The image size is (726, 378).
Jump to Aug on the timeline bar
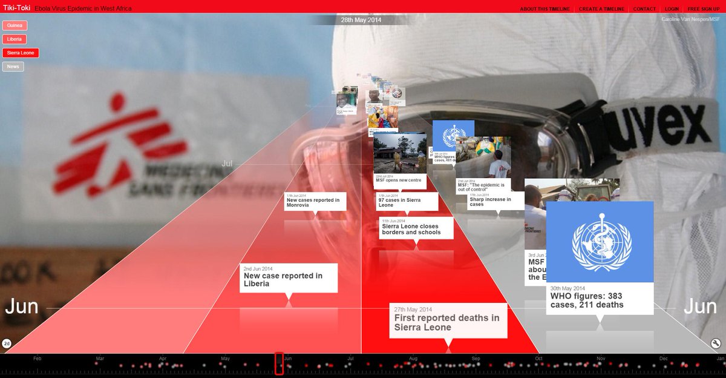coord(413,359)
